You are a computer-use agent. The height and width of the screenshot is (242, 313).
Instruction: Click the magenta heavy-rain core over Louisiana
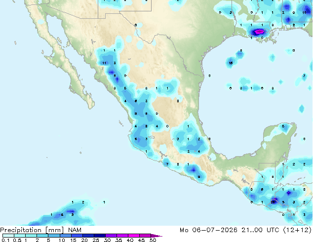pos(259,31)
